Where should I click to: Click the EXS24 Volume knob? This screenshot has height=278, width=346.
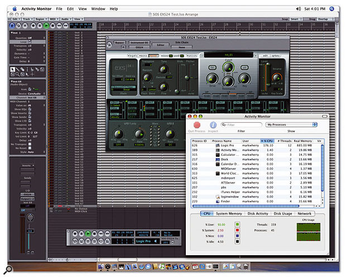tap(276, 78)
